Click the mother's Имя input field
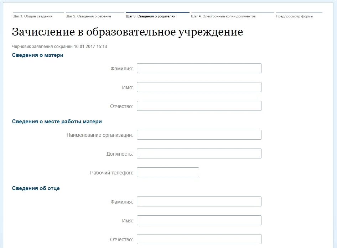 point(199,87)
